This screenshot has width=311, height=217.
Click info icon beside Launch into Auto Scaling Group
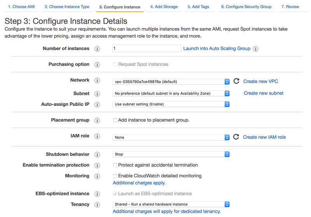pyautogui.click(x=255, y=49)
